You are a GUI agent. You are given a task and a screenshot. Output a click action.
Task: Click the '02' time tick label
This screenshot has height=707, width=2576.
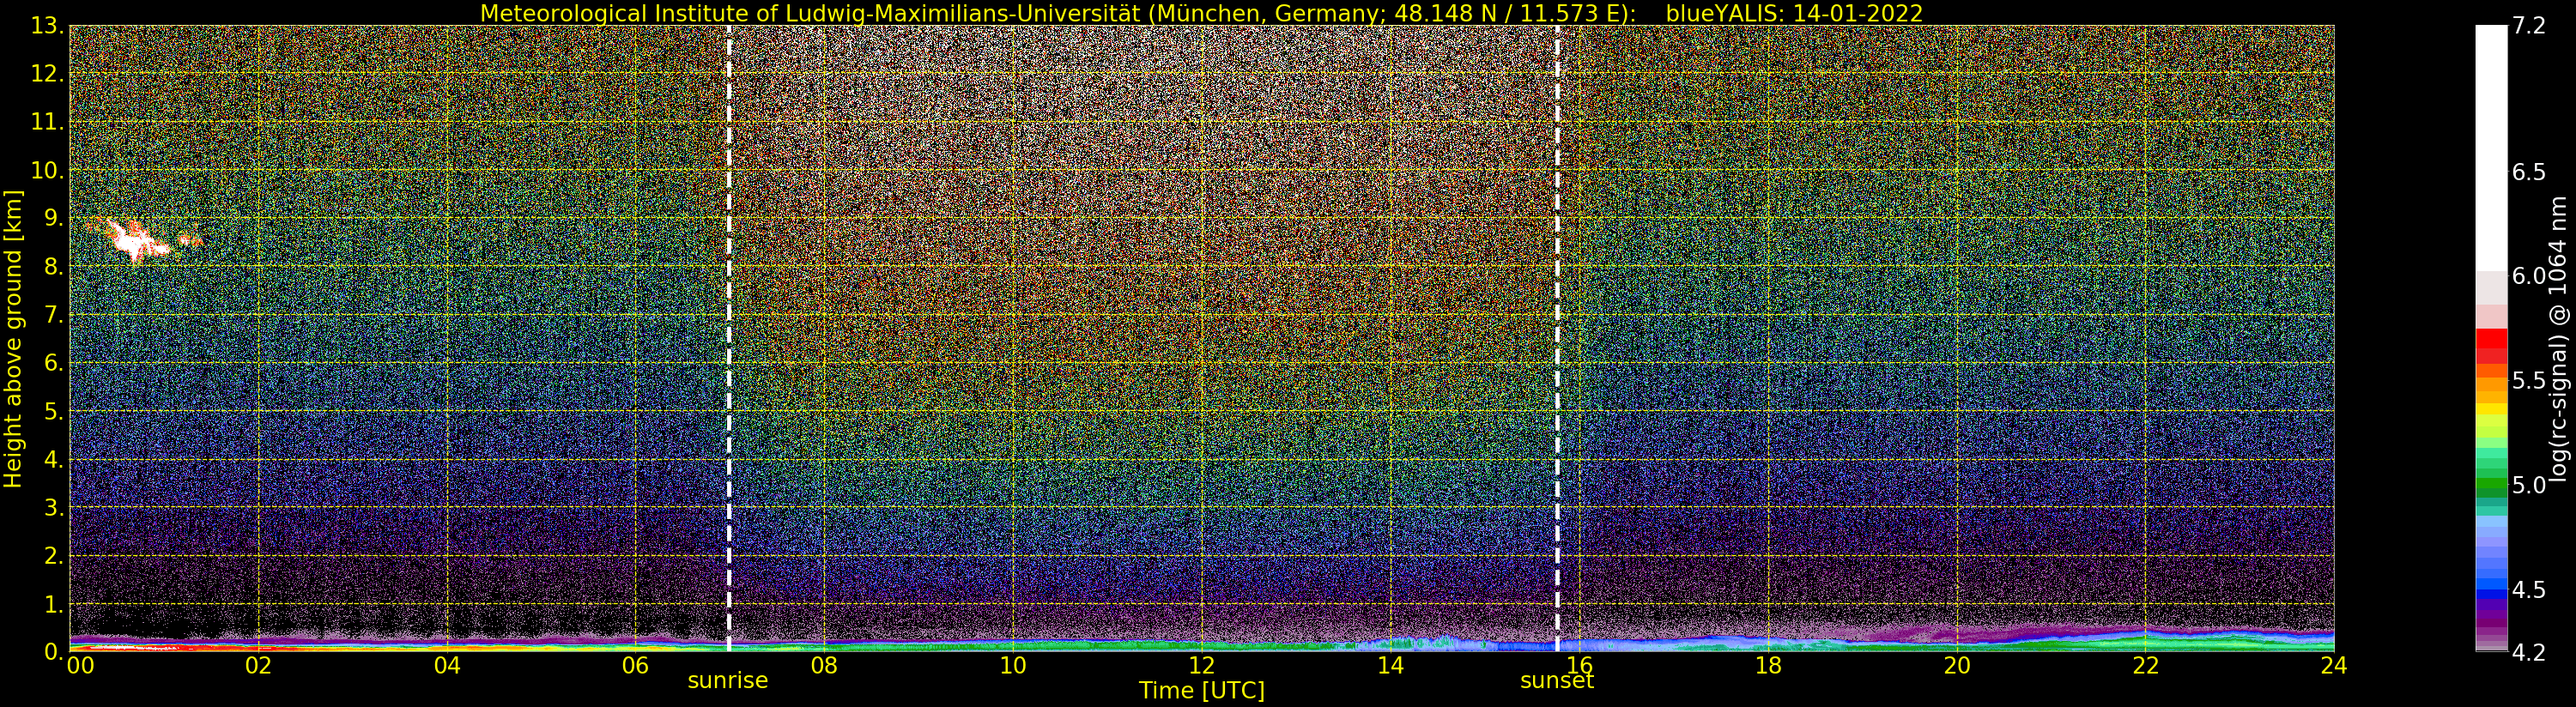tap(258, 665)
